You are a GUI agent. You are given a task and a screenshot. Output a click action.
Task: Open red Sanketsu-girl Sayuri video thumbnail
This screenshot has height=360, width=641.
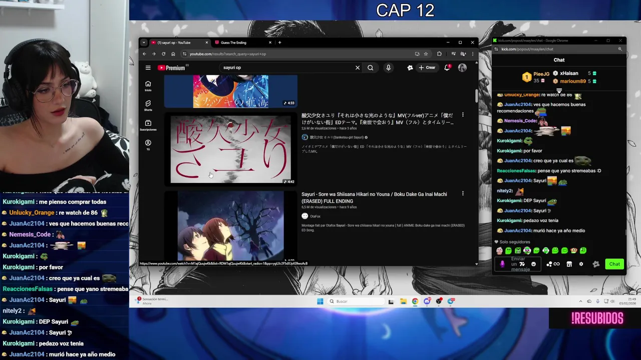[230, 149]
